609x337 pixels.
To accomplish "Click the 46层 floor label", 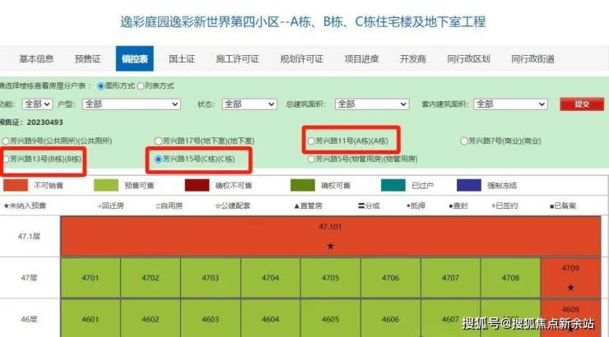I will point(28,319).
